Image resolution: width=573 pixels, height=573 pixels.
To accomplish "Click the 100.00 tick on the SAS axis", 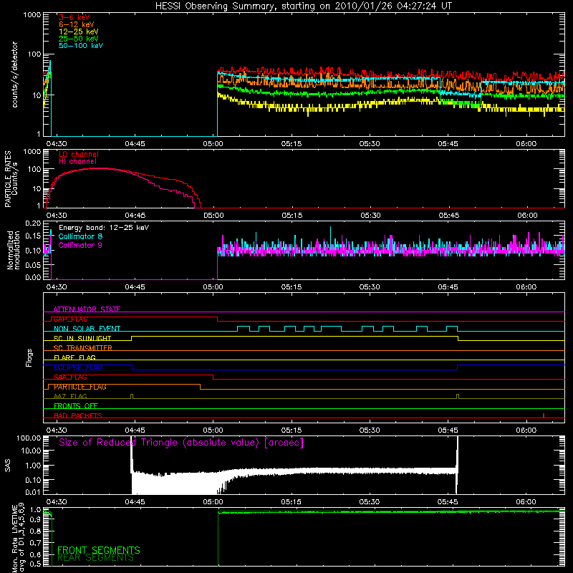I will point(29,438).
